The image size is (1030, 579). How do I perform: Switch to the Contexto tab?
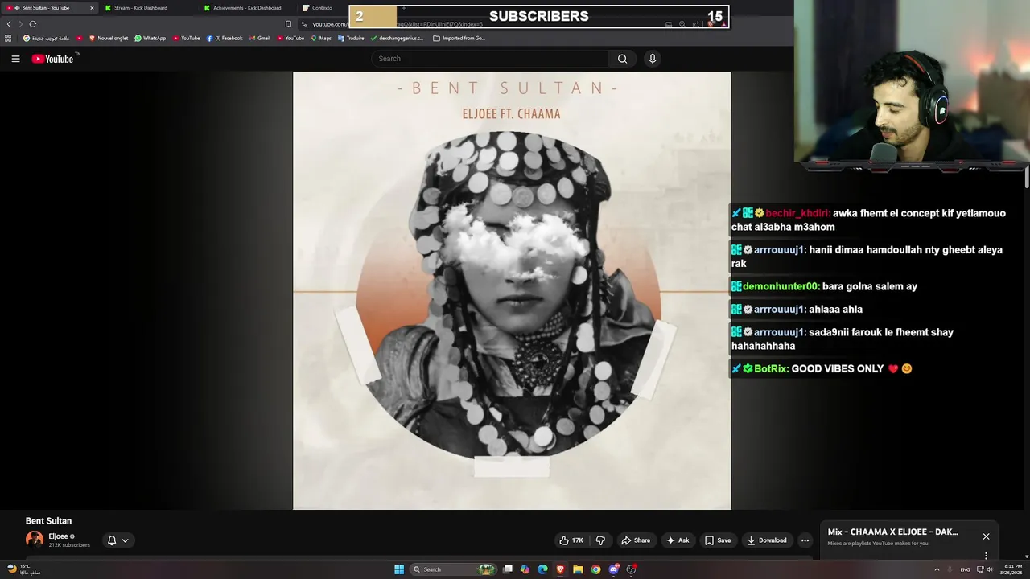[322, 8]
